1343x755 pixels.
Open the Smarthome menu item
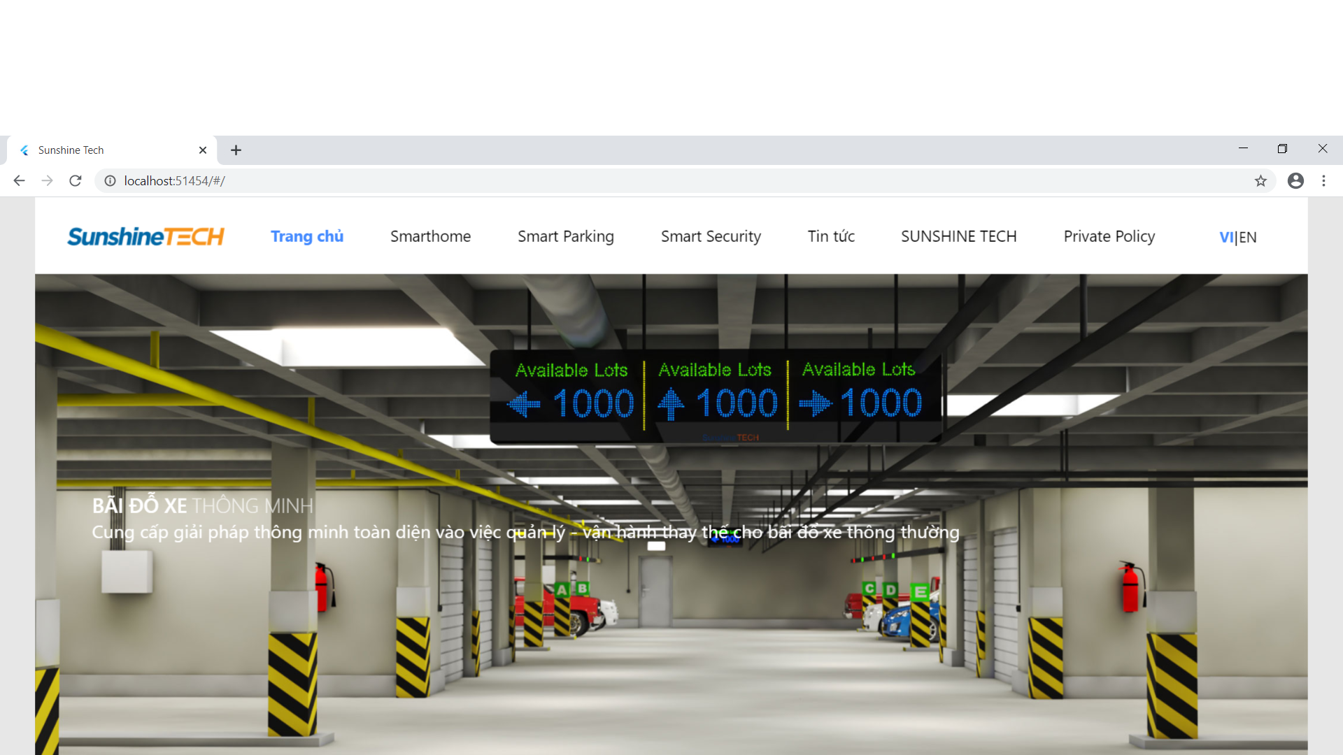pyautogui.click(x=430, y=236)
